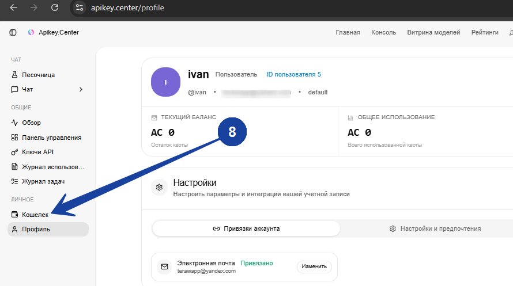The width and height of the screenshot is (513, 286).
Task: Click the Электронная почта envelope icon
Action: (165, 267)
